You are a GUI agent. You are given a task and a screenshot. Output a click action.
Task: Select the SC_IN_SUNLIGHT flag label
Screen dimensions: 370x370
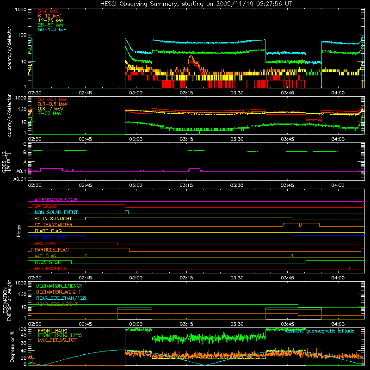click(x=53, y=218)
